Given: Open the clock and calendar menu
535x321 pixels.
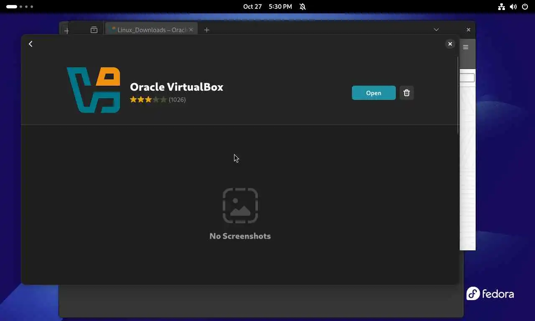Looking at the screenshot, I should point(267,7).
